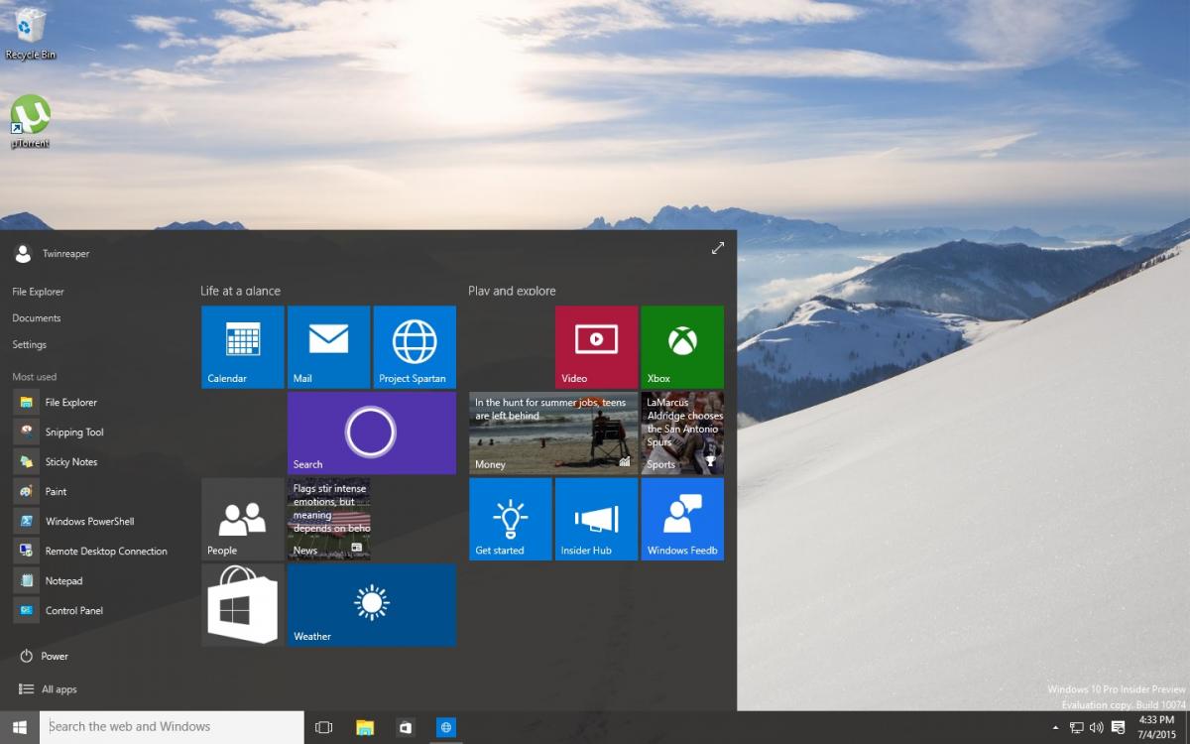Open the Insider Hub tile

596,519
